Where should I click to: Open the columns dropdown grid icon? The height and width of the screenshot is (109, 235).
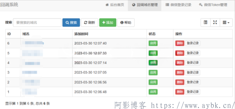click(x=226, y=23)
